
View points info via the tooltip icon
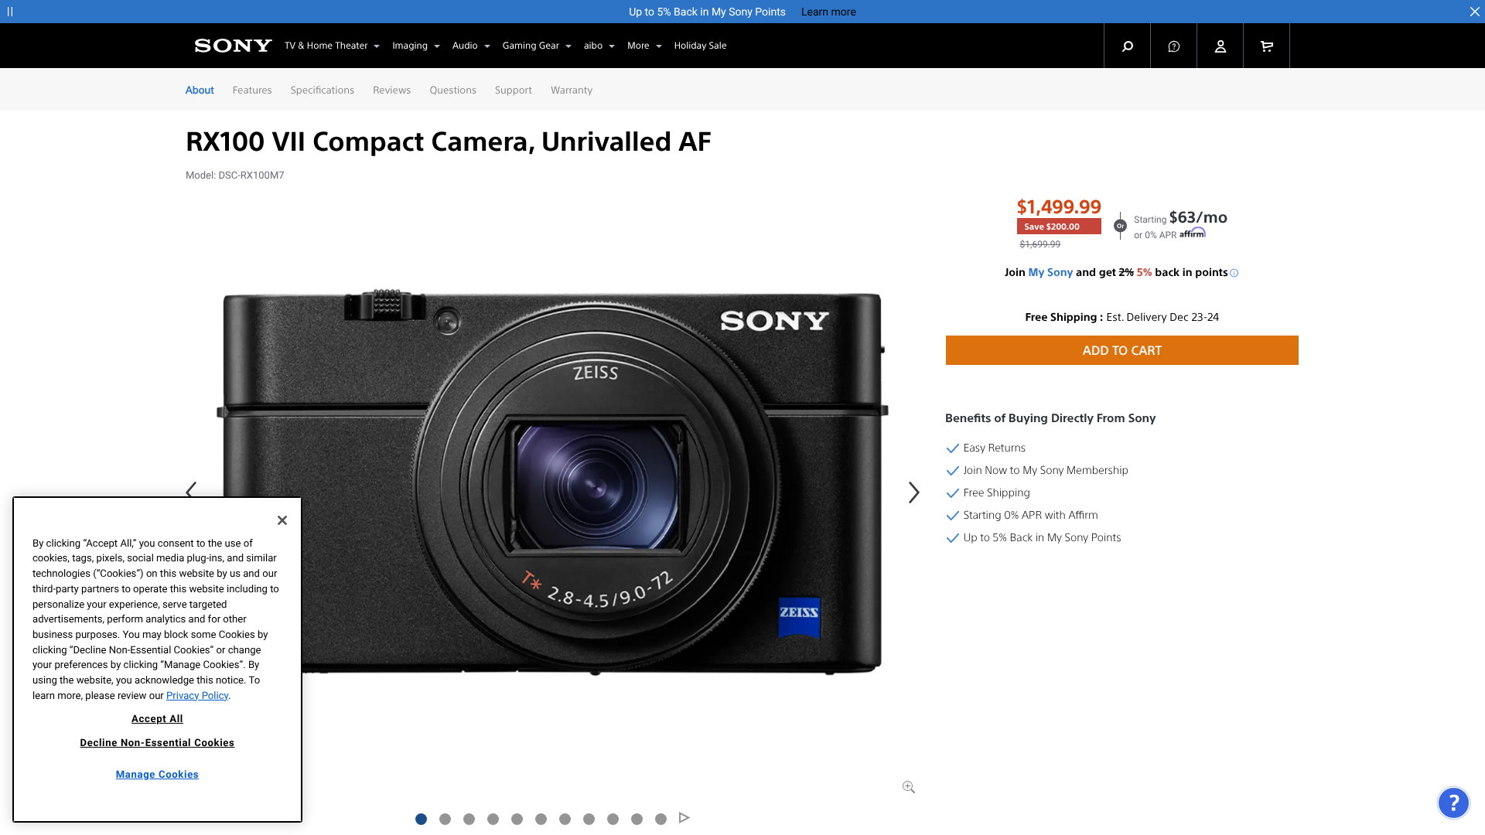1234,272
